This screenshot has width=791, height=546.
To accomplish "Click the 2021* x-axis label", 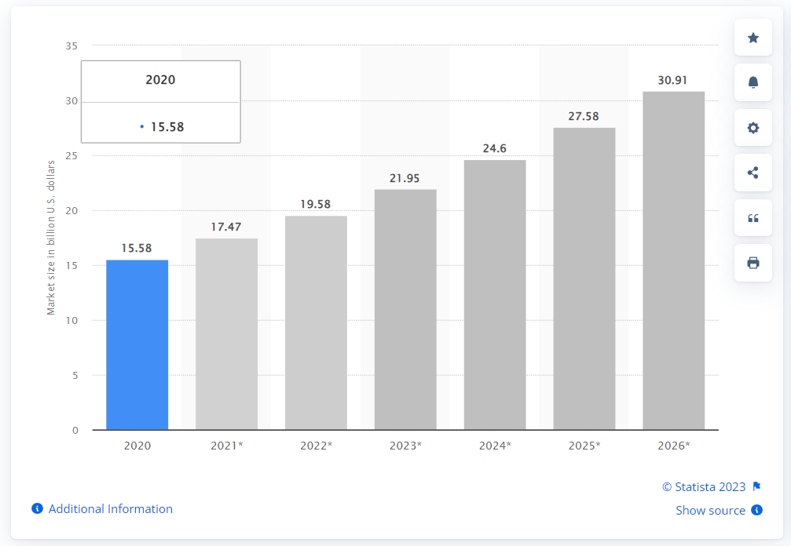I will click(226, 446).
